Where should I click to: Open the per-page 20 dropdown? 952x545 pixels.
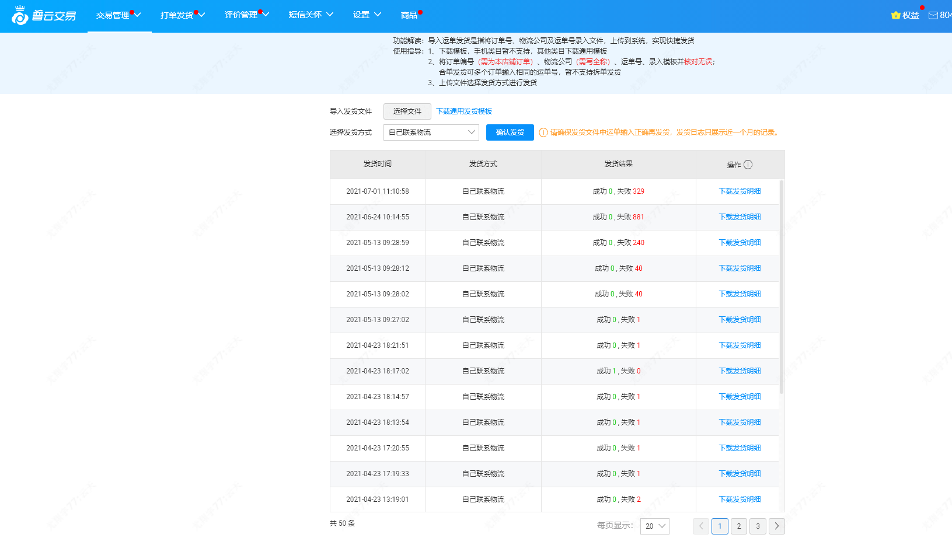click(x=655, y=526)
